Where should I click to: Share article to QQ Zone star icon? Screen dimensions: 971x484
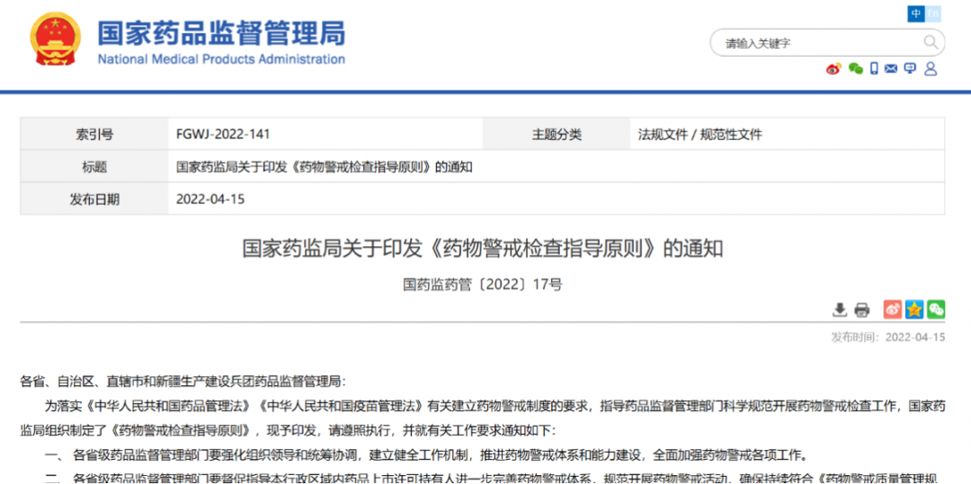(914, 310)
